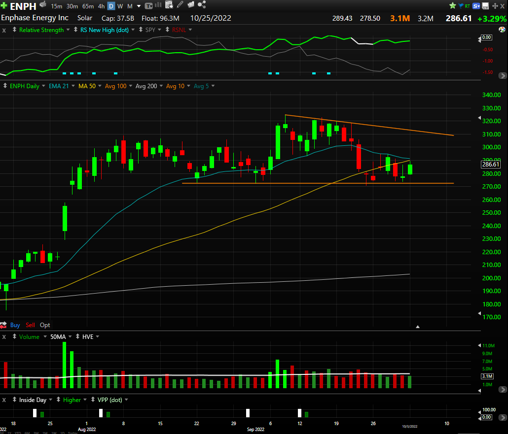
Task: Click the blue flag icon
Action: pyautogui.click(x=461, y=6)
